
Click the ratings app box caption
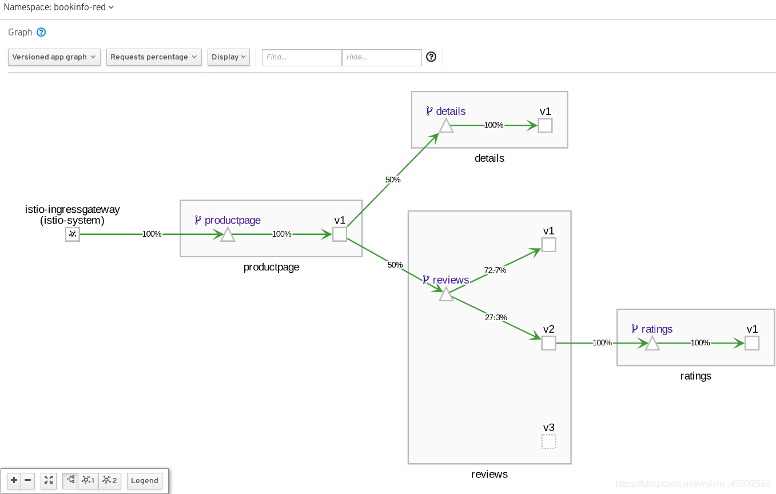(x=696, y=376)
